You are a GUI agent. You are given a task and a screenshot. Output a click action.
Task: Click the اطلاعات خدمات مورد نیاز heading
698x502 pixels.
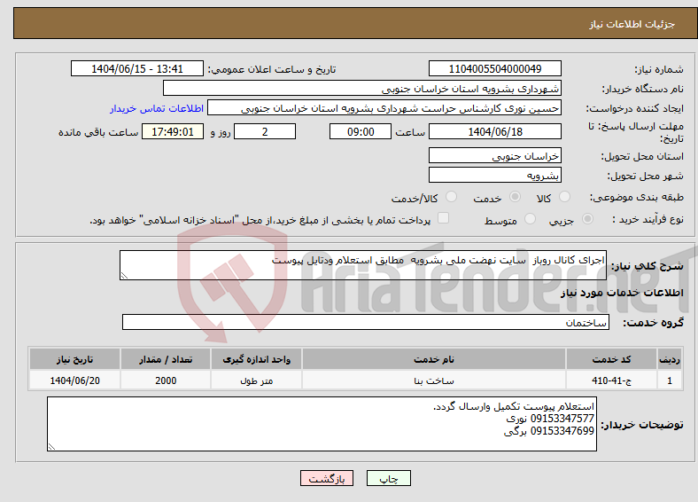622,293
